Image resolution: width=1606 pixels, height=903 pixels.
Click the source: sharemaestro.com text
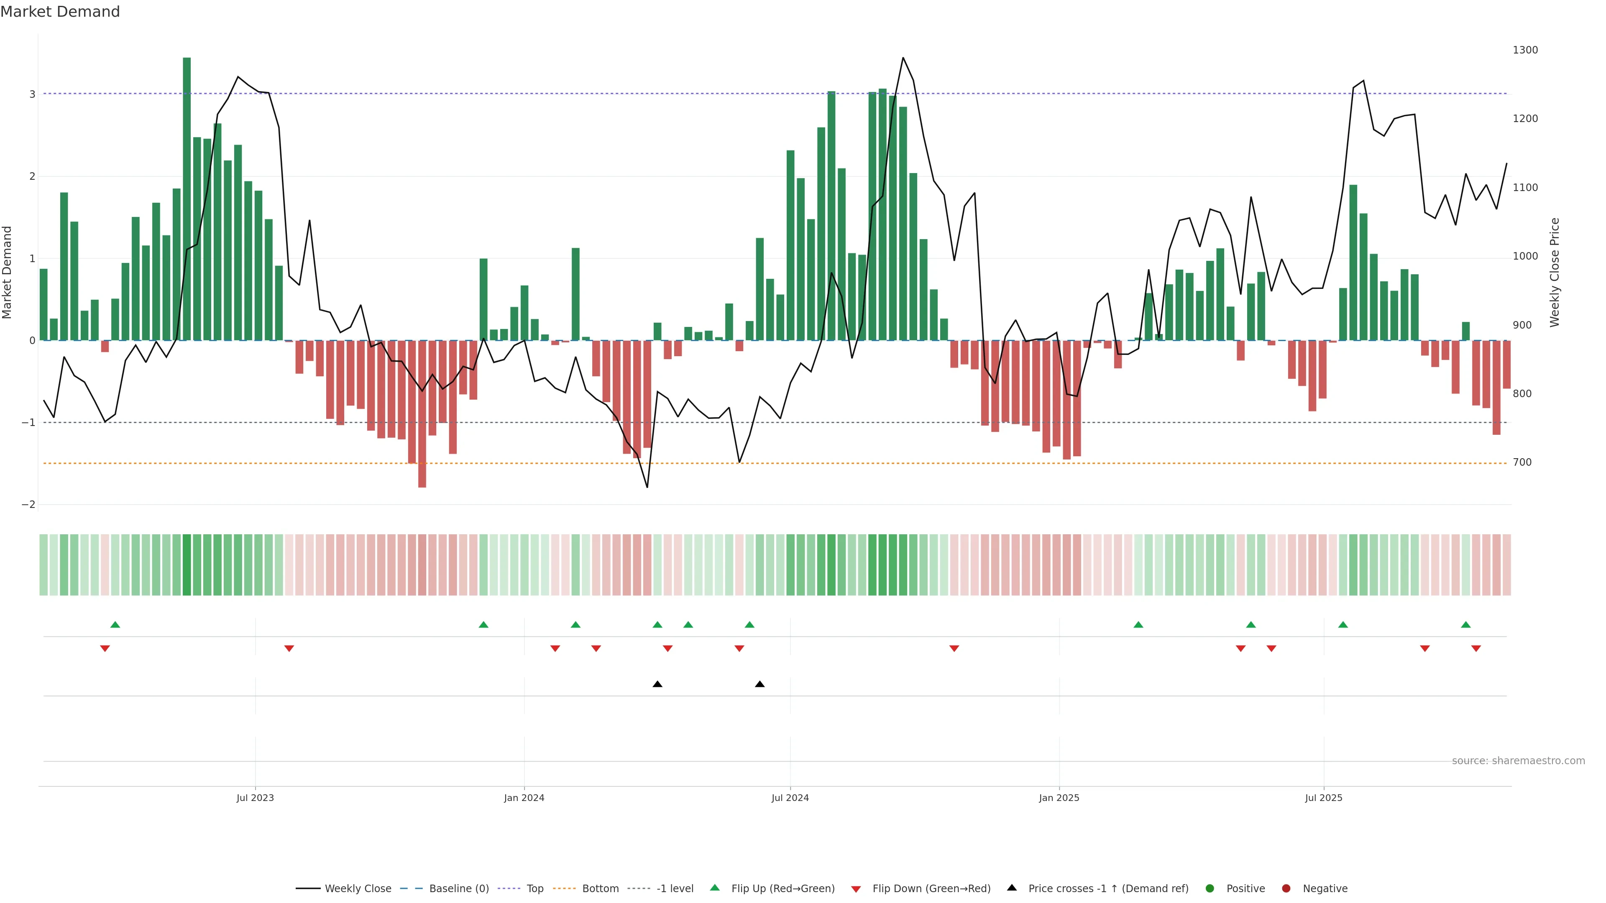[x=1518, y=760]
